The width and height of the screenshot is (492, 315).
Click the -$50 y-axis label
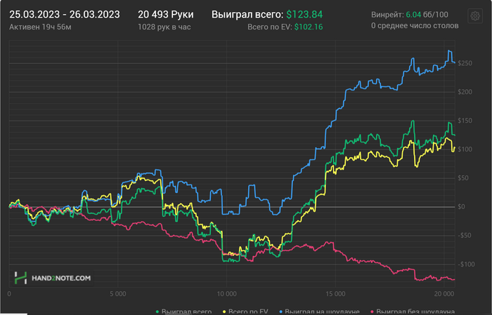tap(465, 236)
